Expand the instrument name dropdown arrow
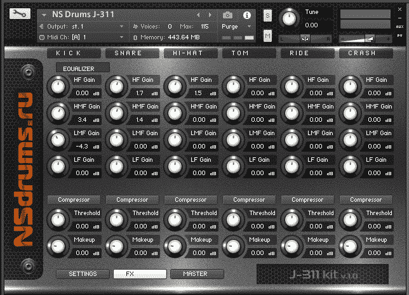409x295 pixels. click(44, 15)
